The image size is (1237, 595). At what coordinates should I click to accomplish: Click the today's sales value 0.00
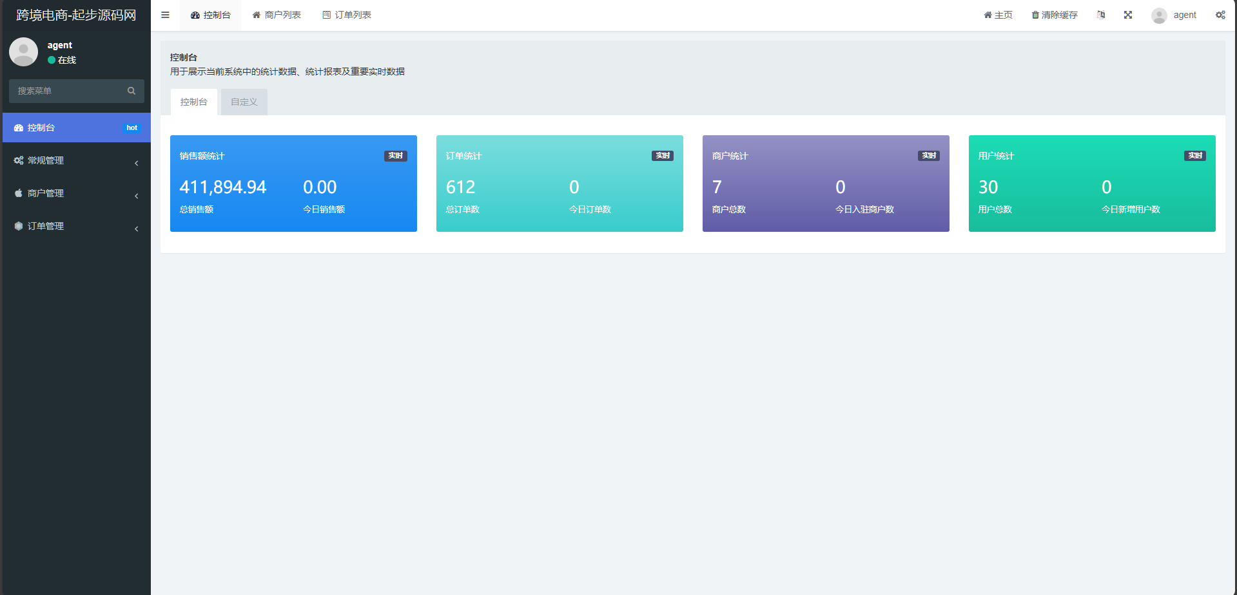(320, 187)
